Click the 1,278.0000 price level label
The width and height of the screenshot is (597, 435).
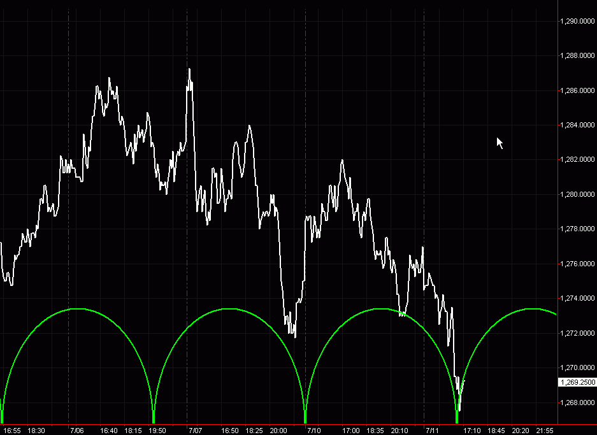point(577,229)
